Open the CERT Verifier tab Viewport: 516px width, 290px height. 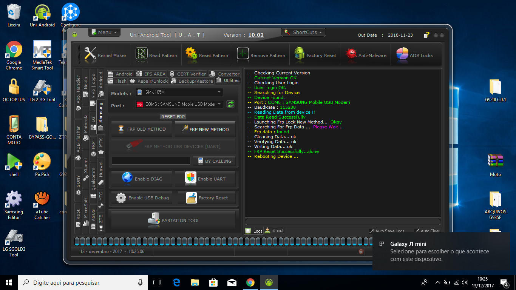tap(187, 74)
